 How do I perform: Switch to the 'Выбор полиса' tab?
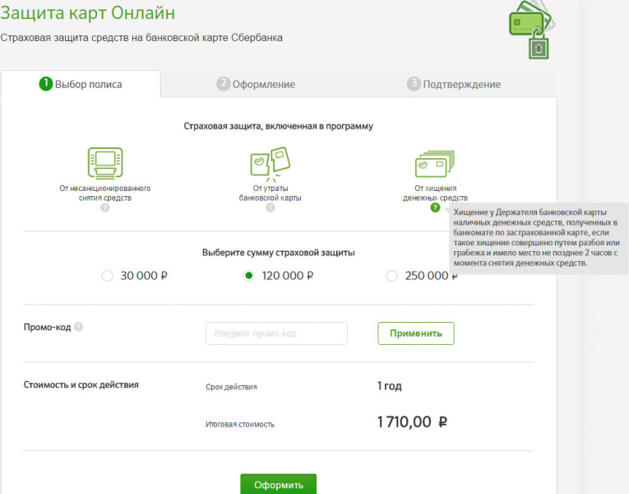[x=81, y=84]
